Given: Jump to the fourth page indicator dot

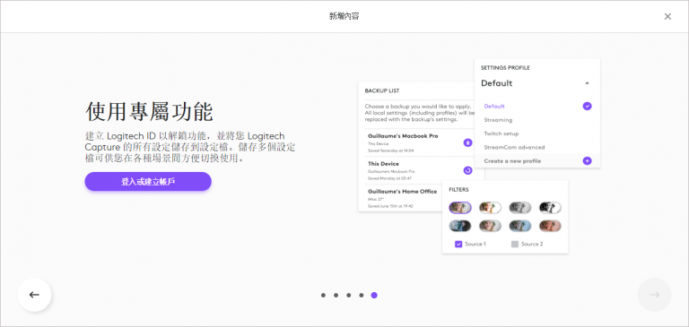Looking at the screenshot, I should [362, 296].
